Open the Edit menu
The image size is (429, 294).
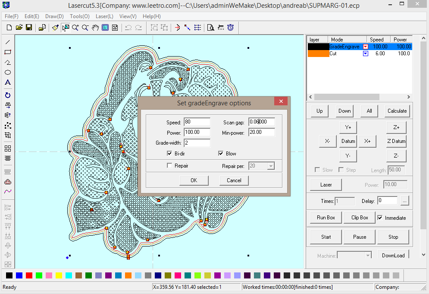32,16
